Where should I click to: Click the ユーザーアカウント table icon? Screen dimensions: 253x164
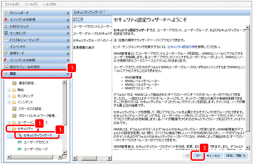(20, 142)
